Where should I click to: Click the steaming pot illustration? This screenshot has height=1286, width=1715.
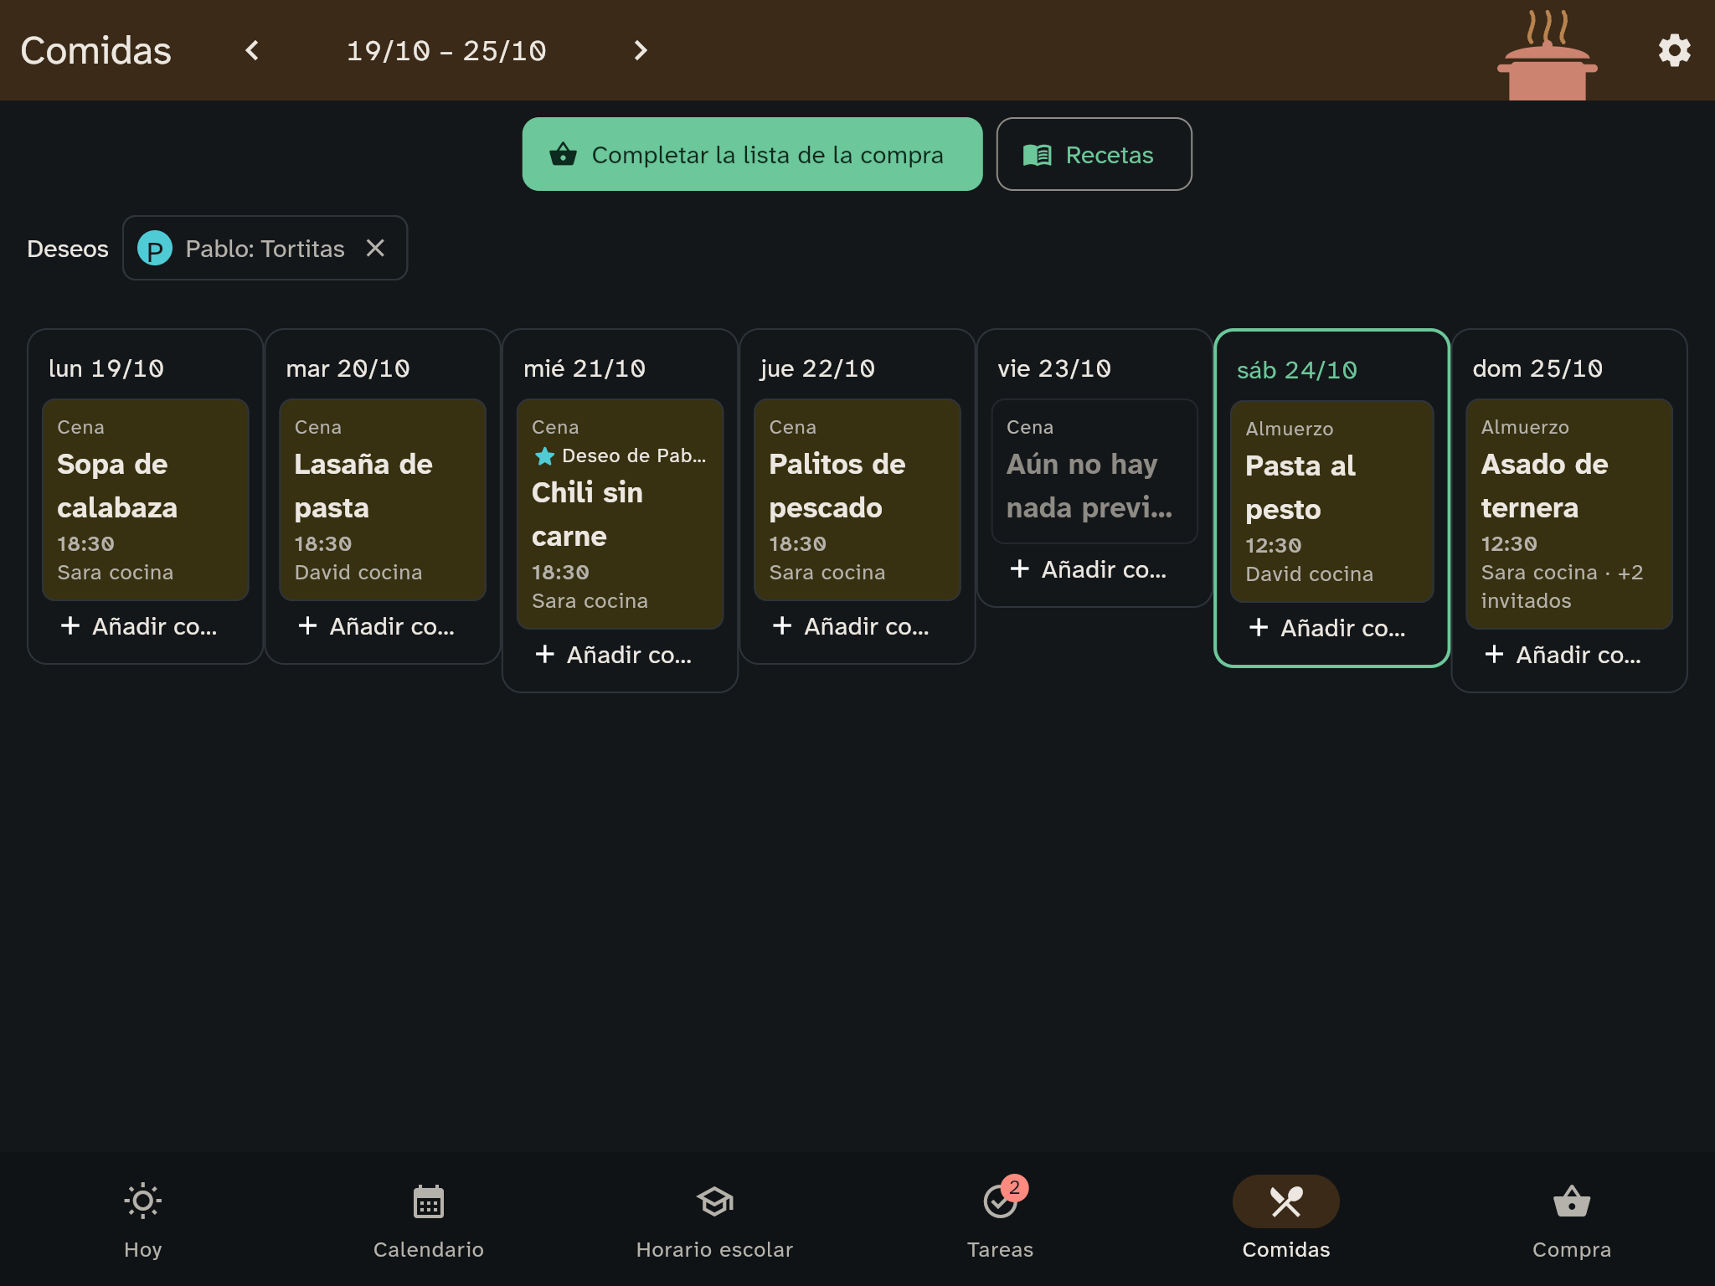pos(1548,55)
